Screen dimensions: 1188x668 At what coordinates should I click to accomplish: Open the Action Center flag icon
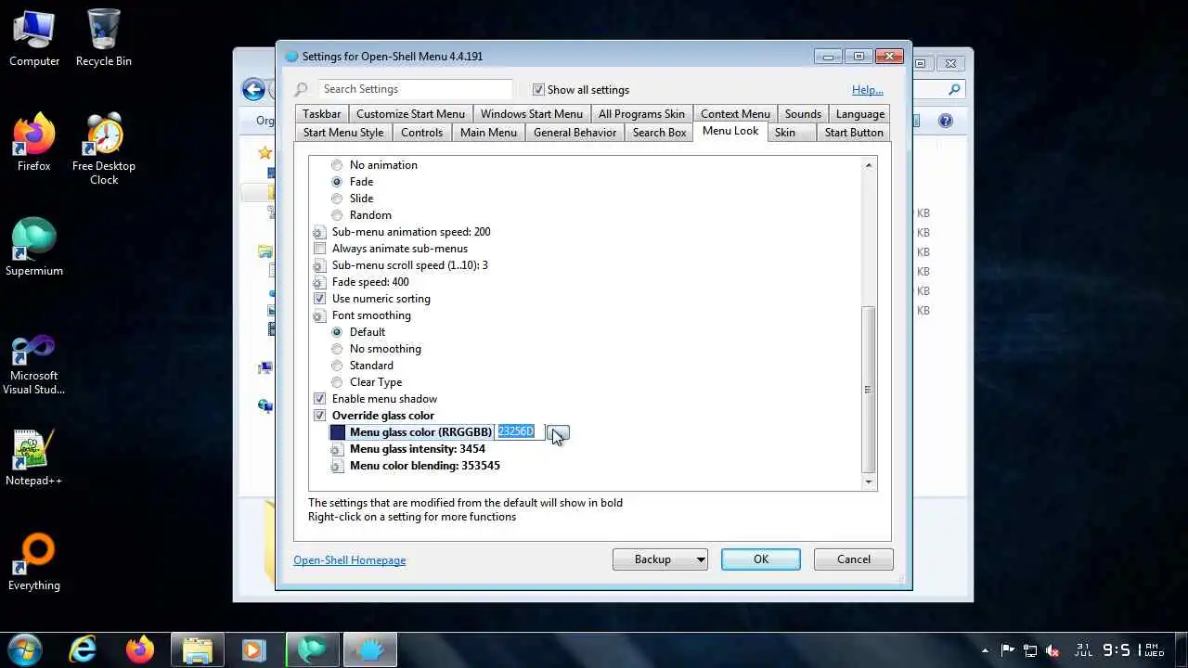click(1008, 650)
